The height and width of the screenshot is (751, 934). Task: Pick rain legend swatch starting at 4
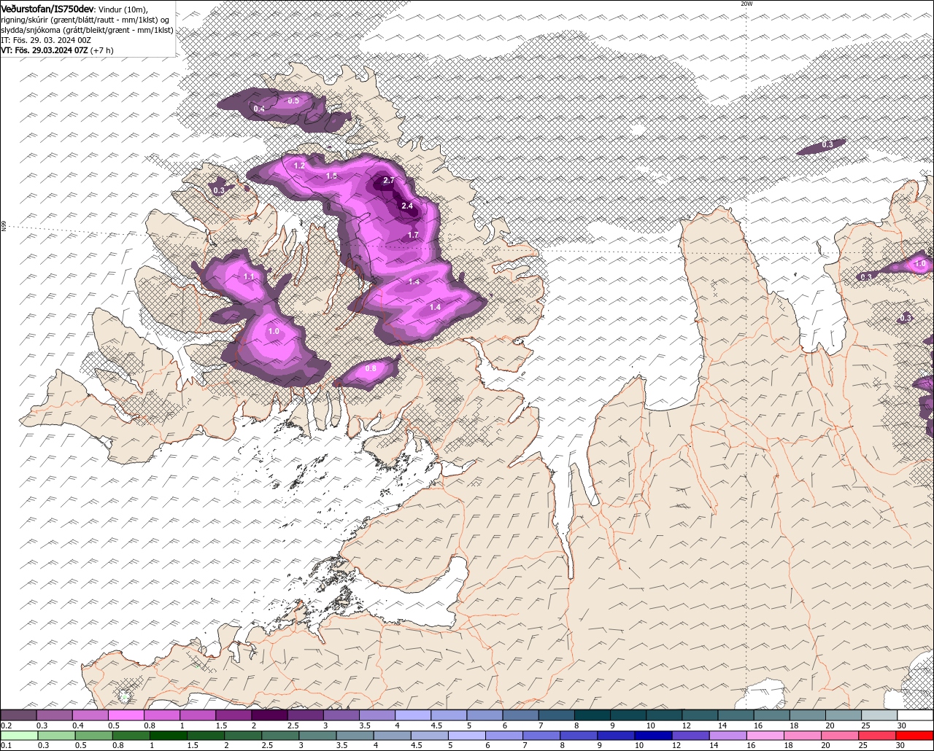pyautogui.click(x=393, y=736)
